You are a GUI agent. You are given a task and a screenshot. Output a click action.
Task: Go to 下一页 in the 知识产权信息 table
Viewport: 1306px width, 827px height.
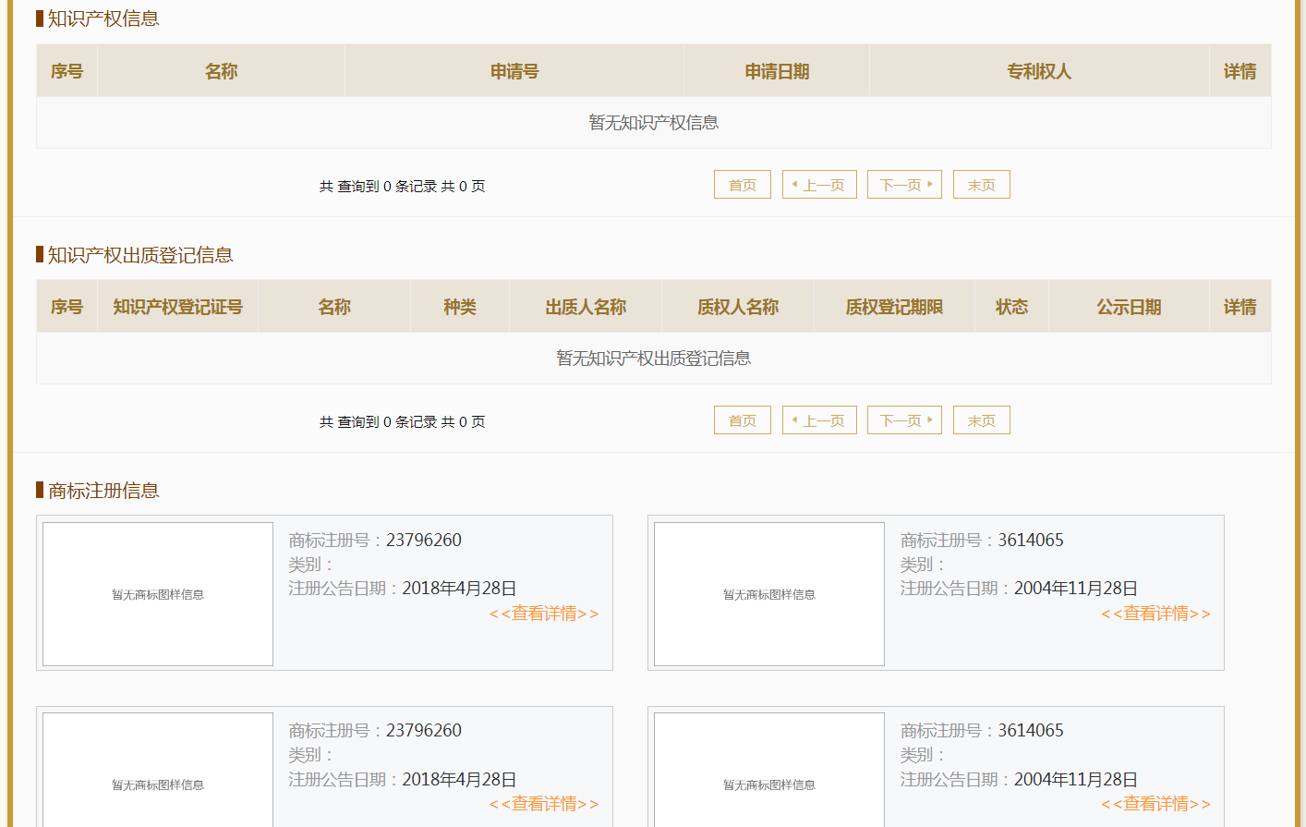click(904, 185)
